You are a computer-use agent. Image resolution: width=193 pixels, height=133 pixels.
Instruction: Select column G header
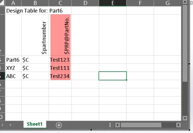pos(168,3)
